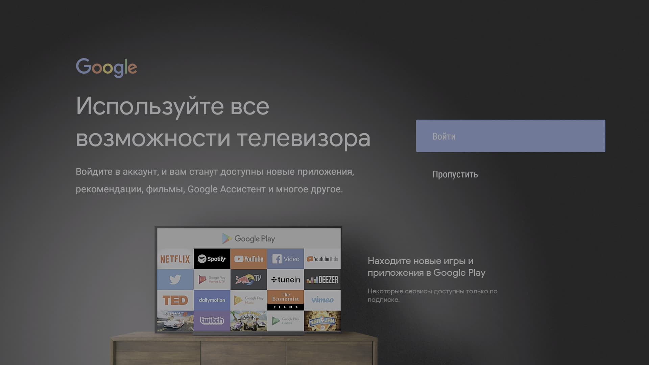Image resolution: width=649 pixels, height=365 pixels.
Task: Click the TuneIn app tile
Action: coord(286,280)
